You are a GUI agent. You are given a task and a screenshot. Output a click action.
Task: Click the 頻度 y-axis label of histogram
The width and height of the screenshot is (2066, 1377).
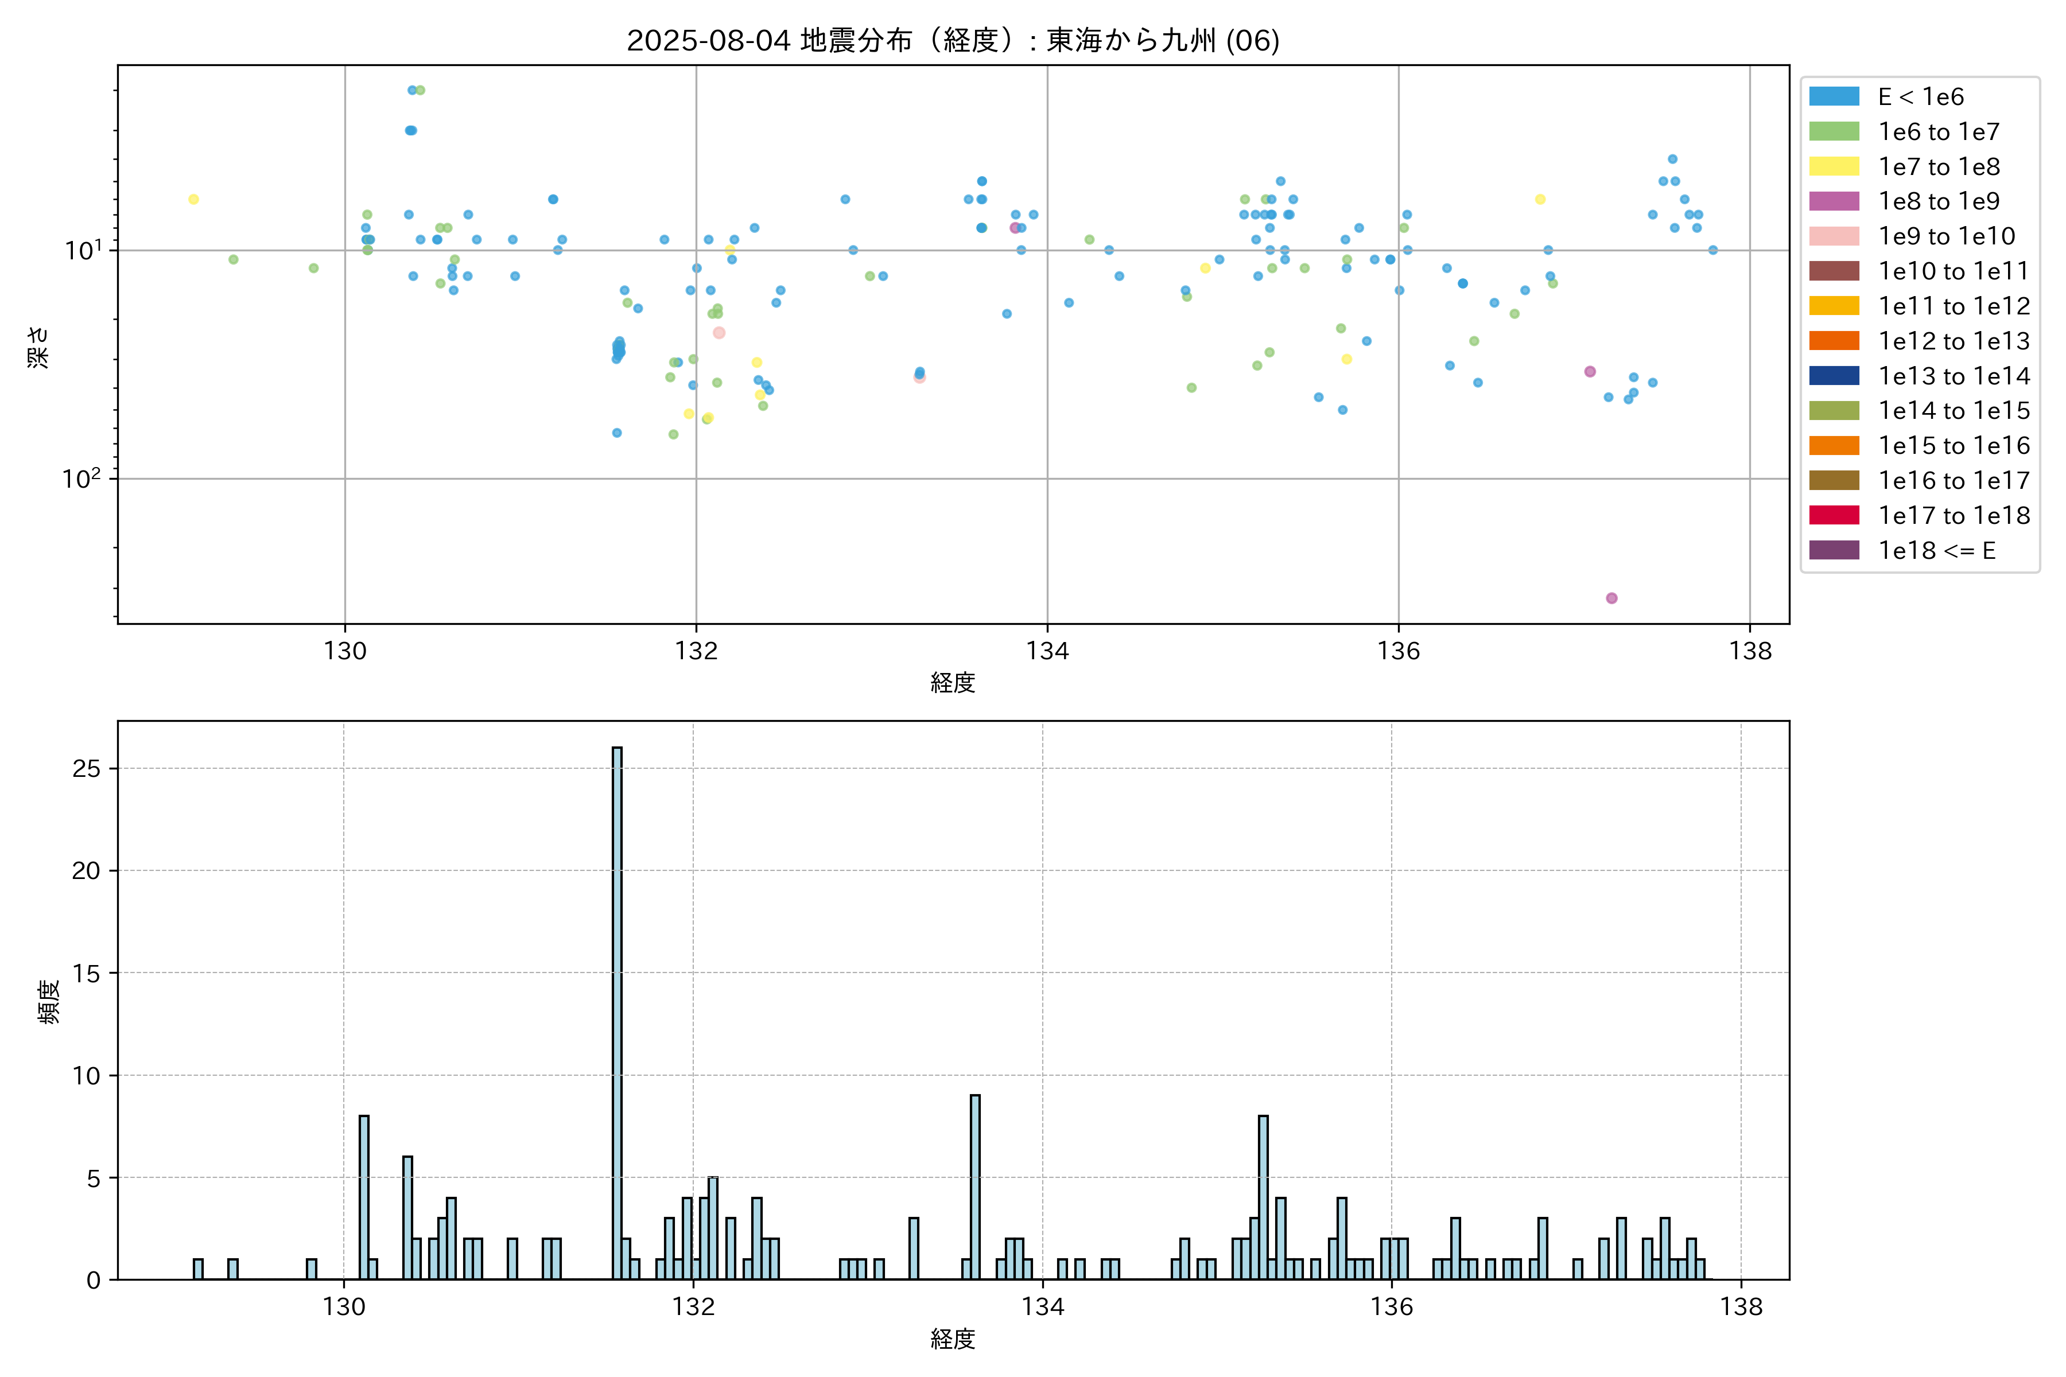pyautogui.click(x=49, y=1001)
